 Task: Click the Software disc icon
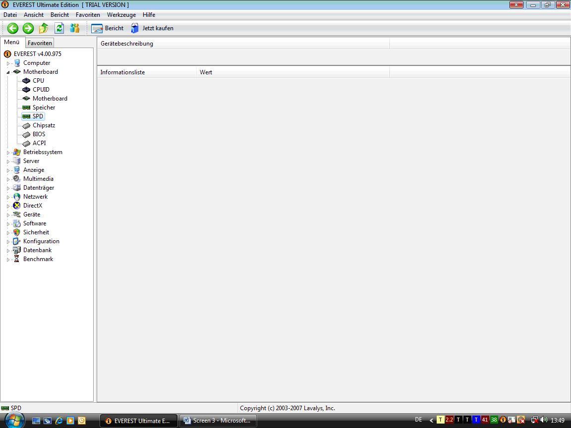point(17,223)
